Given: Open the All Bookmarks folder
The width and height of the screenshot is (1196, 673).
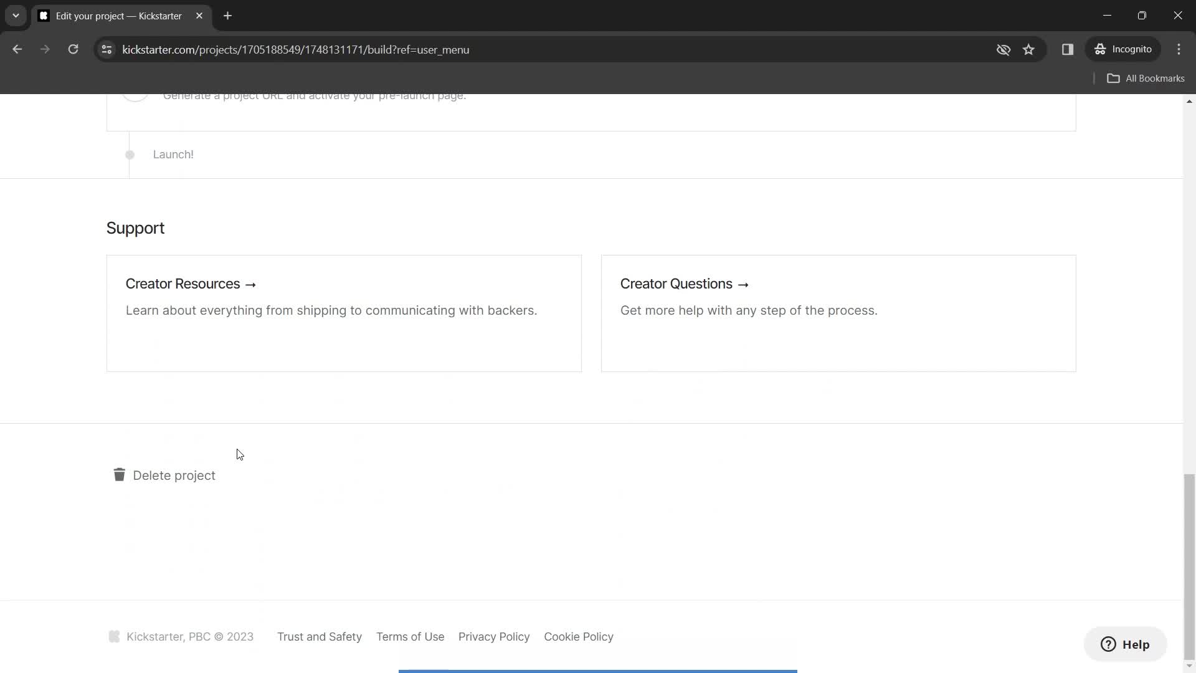Looking at the screenshot, I should coord(1146,79).
